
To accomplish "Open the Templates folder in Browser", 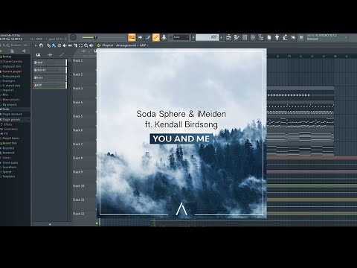I will [8, 176].
